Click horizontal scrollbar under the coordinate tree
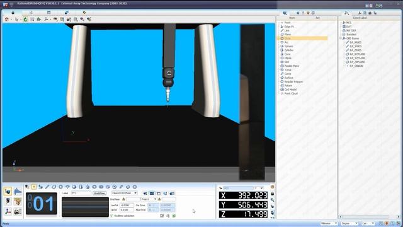This screenshot has width=403, height=227. tap(370, 217)
